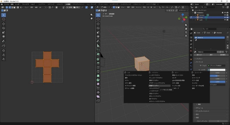Select the Loop Cut tool in the 3D viewport
230x125 pixels.
(98, 68)
